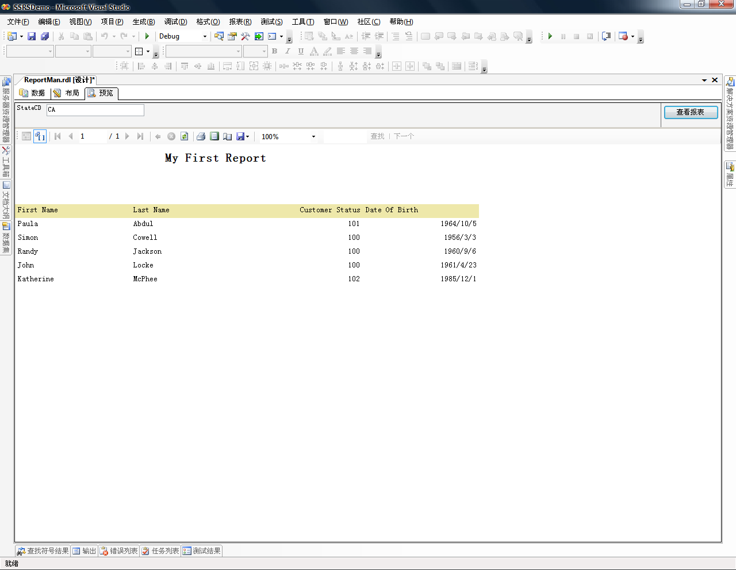This screenshot has height=570, width=736.
Task: Open the 查找符号结果 panel tab
Action: click(43, 551)
